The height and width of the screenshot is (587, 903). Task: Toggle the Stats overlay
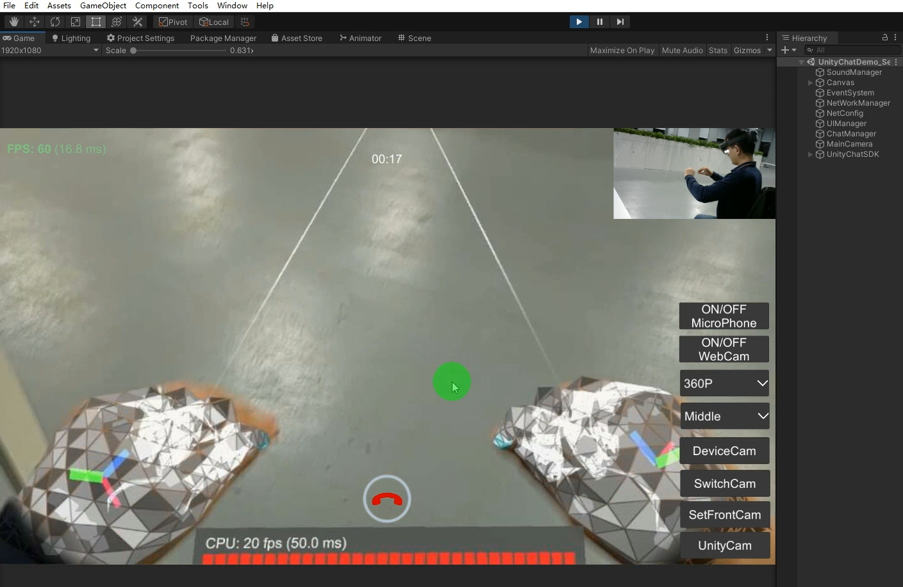click(x=718, y=51)
